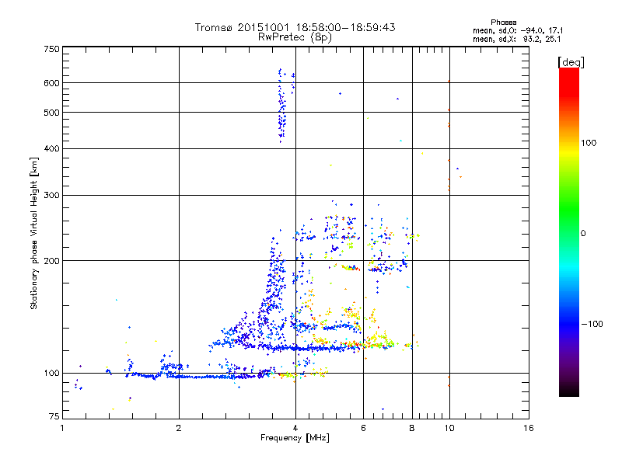622x466 pixels.
Task: Click the 'Frequency [MHz]' axis label
Action: 295,438
